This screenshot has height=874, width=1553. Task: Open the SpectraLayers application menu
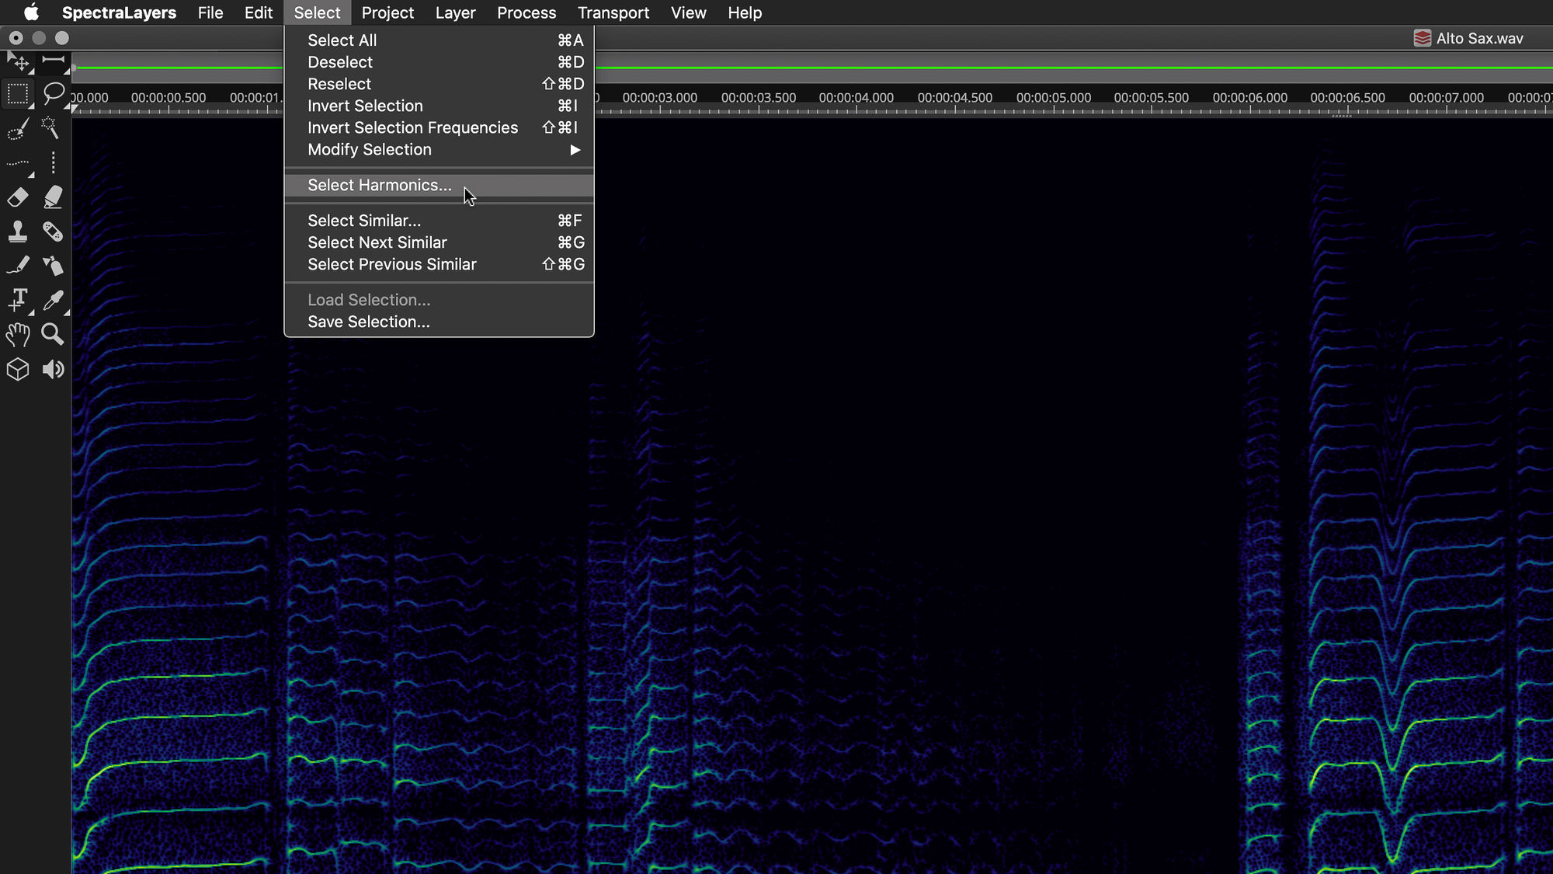[x=119, y=12]
